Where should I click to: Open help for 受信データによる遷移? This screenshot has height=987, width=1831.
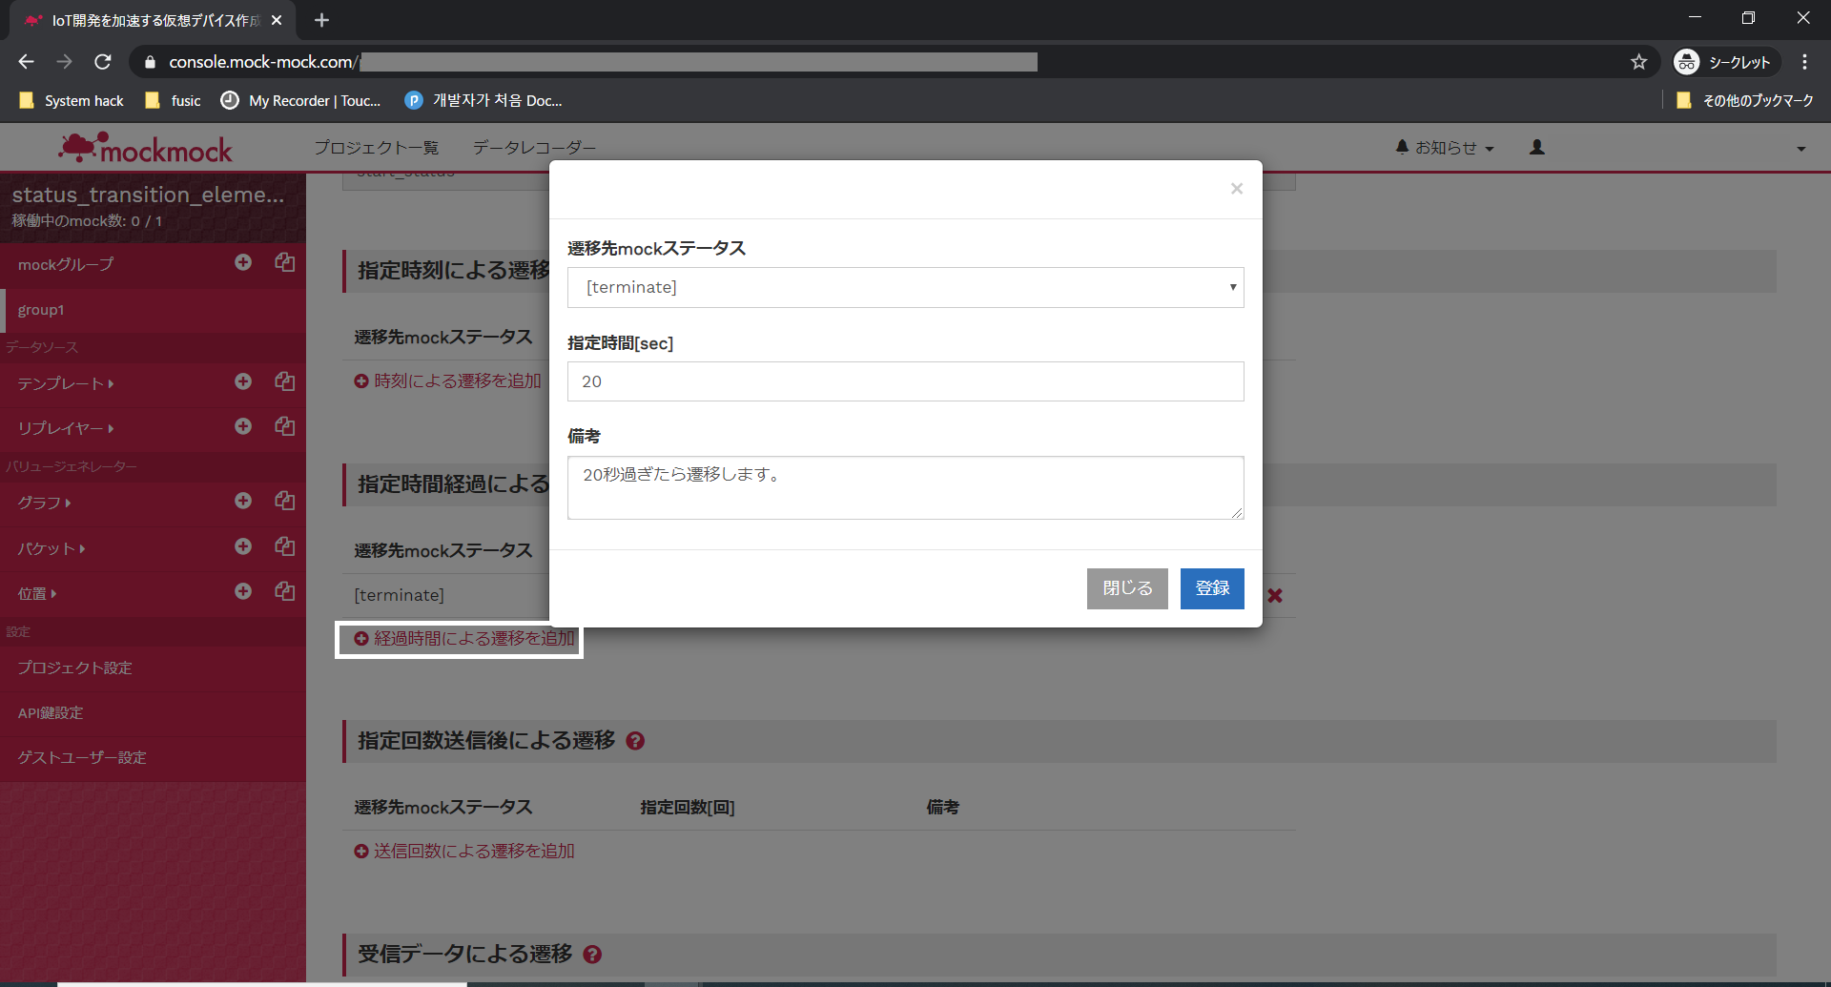click(x=592, y=955)
